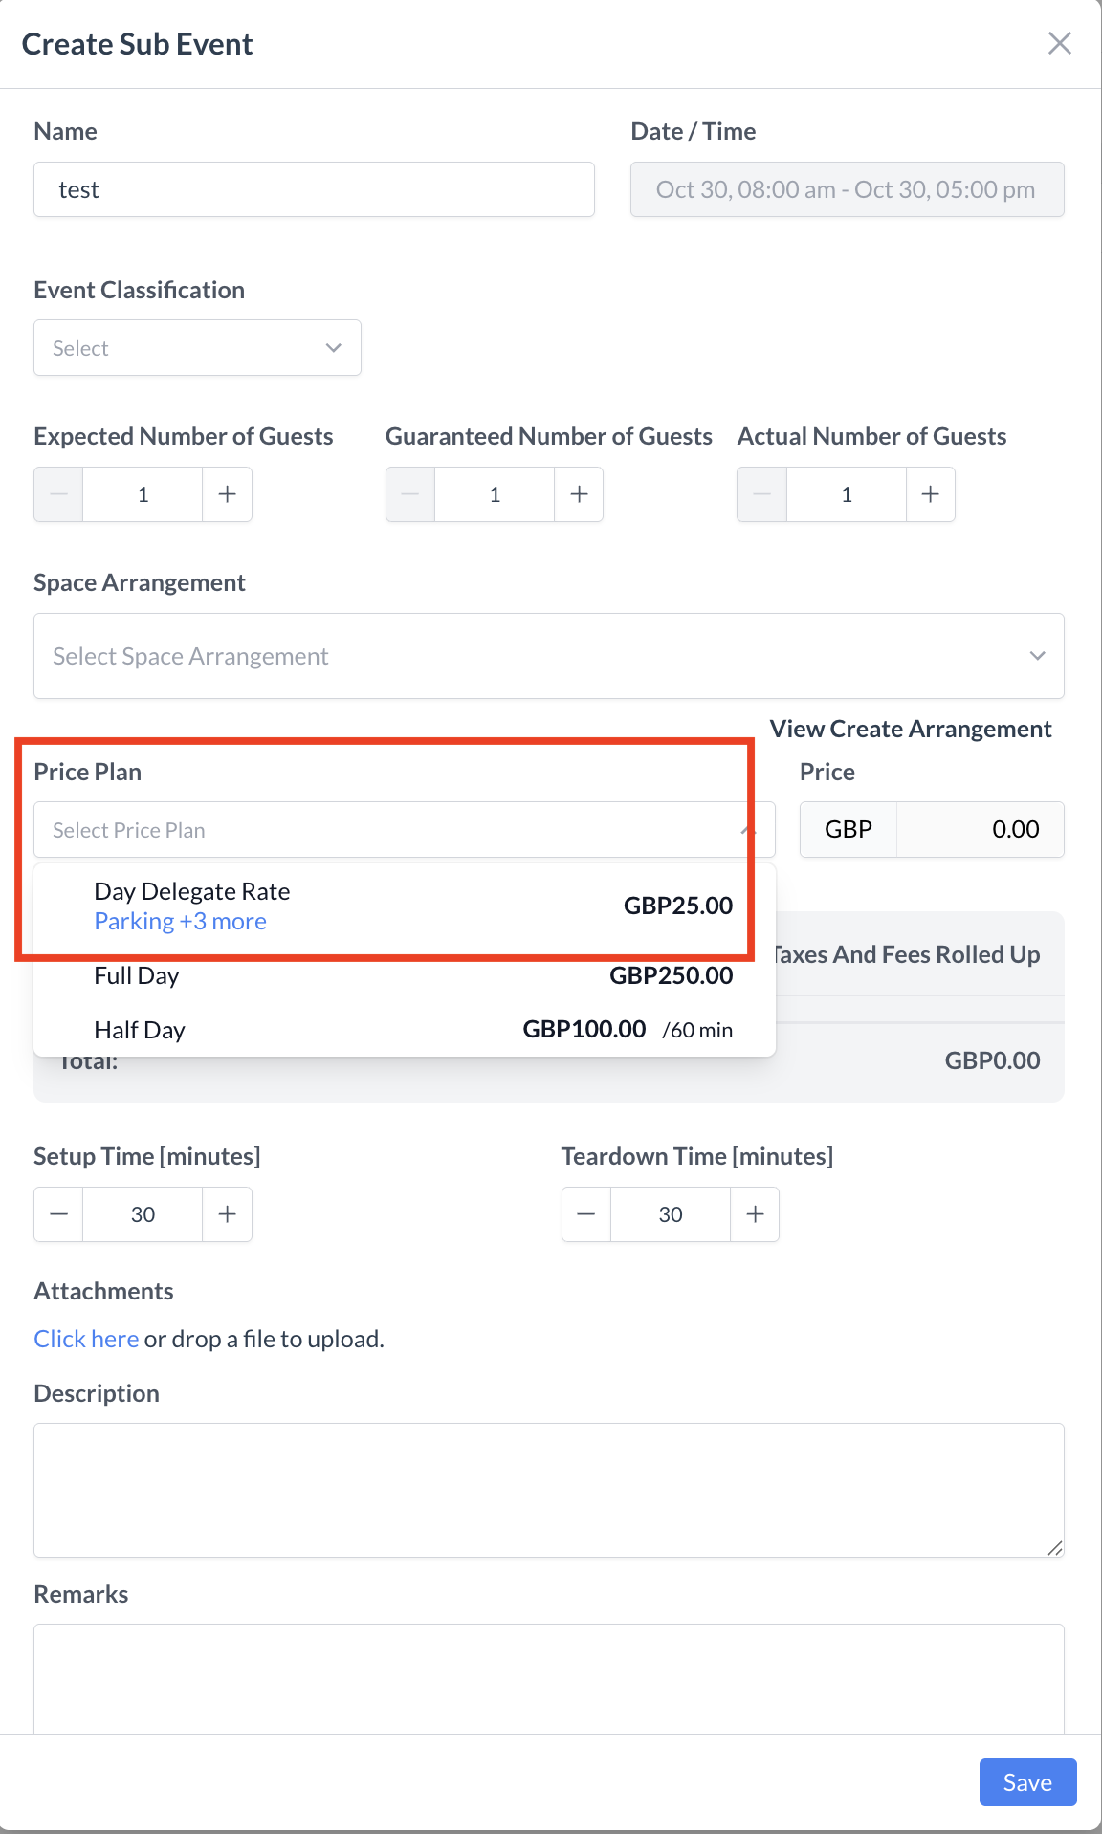Close the Create Sub Event dialog

[1059, 43]
